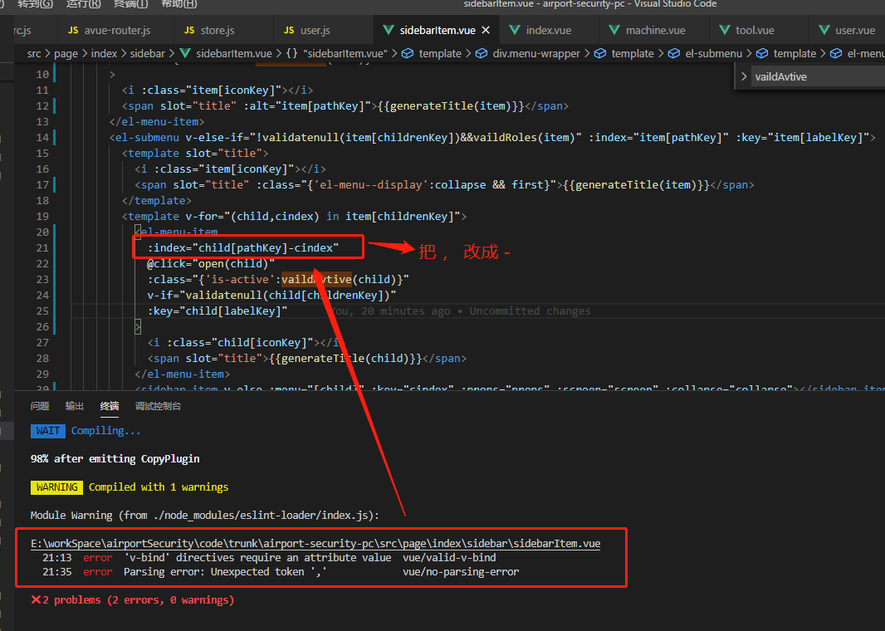Open the index breadcrumb segment
The height and width of the screenshot is (631, 885).
104,53
